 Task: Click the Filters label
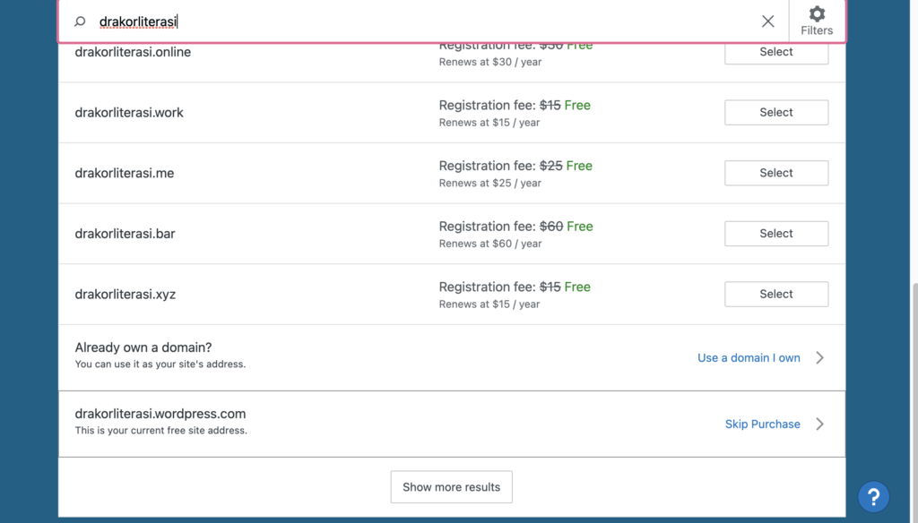(817, 30)
